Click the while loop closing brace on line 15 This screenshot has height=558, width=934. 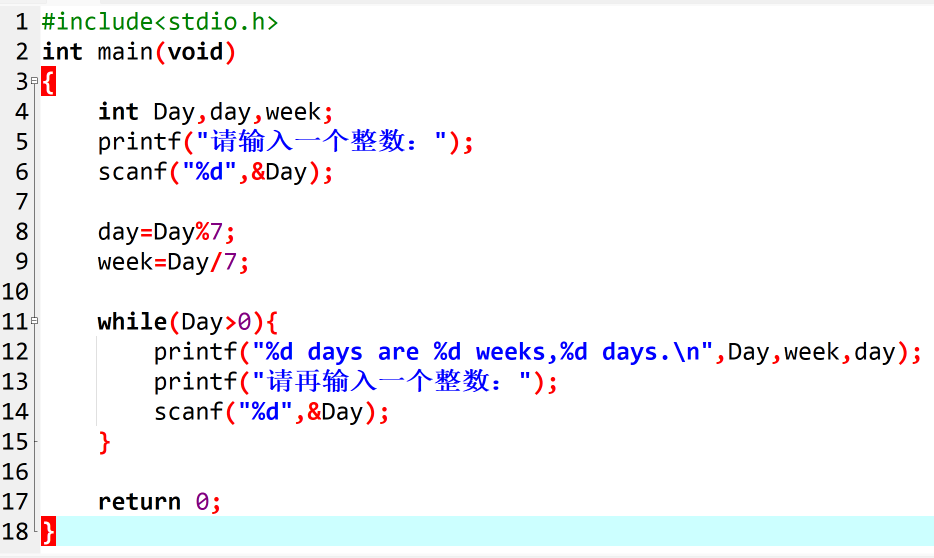[104, 442]
